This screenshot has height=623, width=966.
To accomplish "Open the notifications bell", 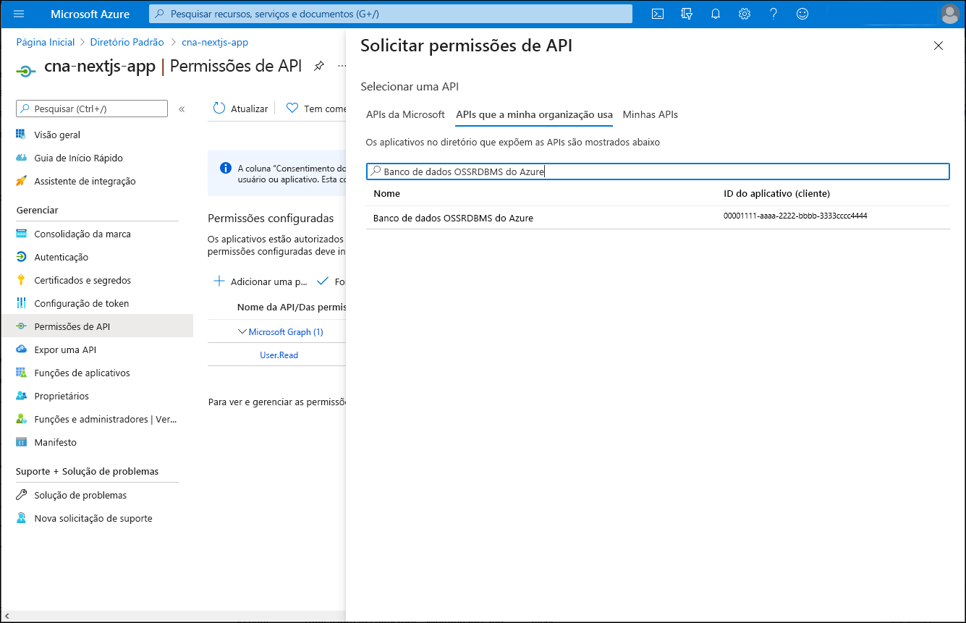I will point(716,14).
